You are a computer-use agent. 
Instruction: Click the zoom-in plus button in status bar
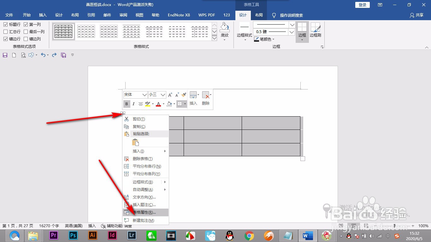[x=413, y=226]
